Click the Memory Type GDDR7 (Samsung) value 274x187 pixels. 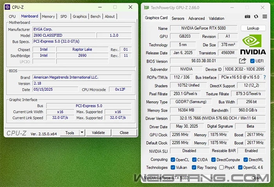pos(191,102)
